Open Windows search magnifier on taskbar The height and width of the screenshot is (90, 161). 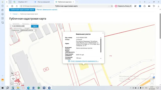pyautogui.click(x=8, y=88)
